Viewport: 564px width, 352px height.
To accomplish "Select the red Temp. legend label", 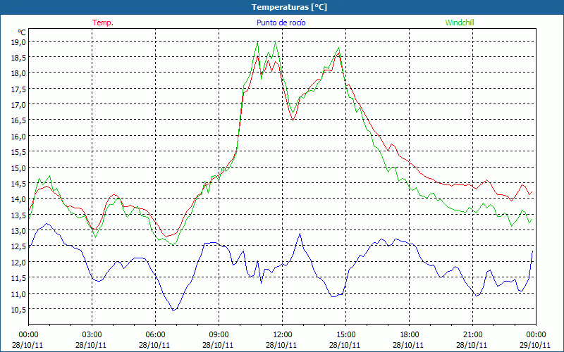I will point(103,23).
